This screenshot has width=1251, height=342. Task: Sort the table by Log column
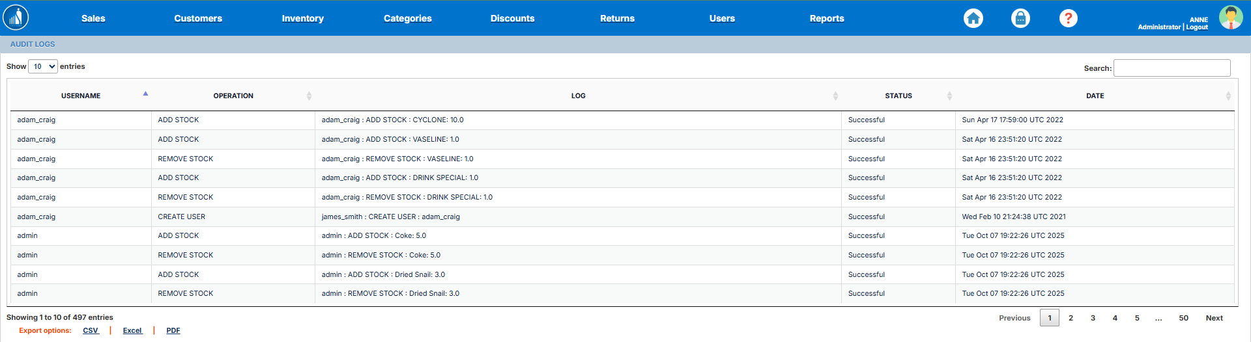pos(835,96)
